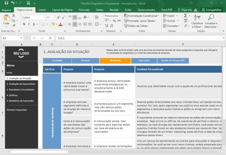Apply the fill color bucket
226x155 pixels.
click(x=53, y=24)
